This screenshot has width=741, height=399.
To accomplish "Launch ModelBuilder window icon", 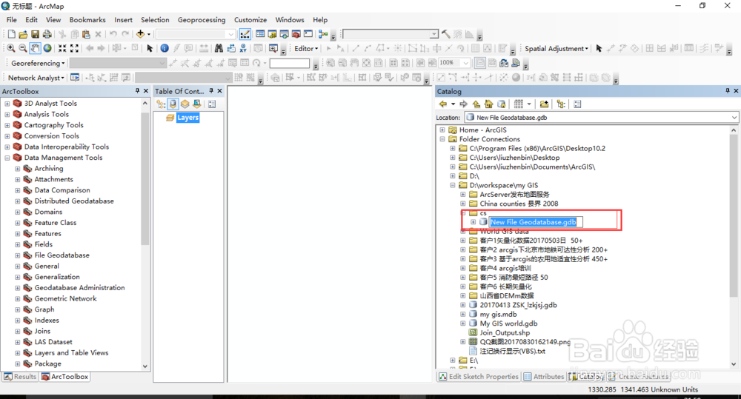I will pos(323,34).
